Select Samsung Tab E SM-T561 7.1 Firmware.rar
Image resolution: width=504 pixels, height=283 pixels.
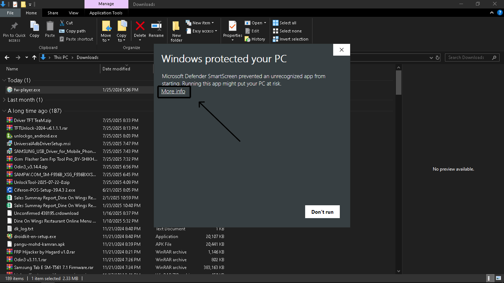pos(53,268)
